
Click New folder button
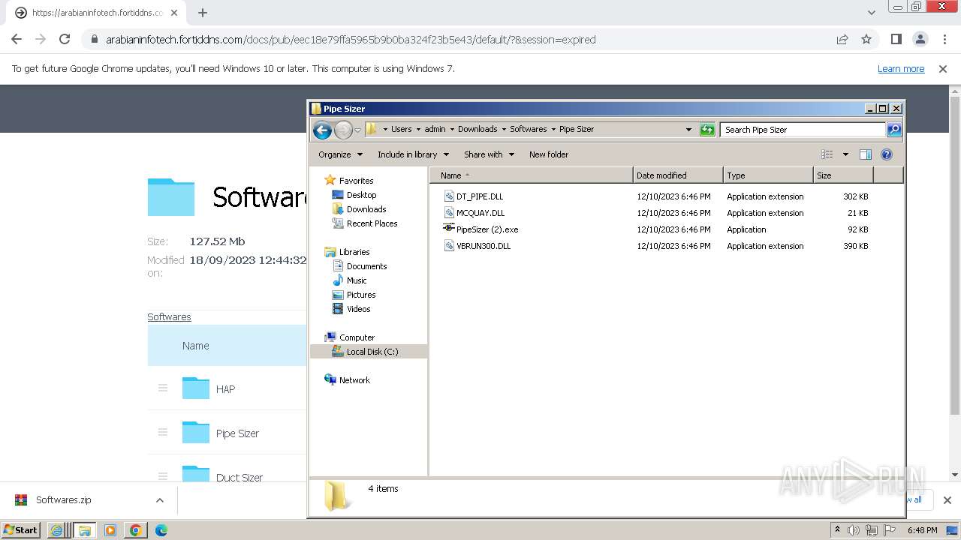(549, 154)
